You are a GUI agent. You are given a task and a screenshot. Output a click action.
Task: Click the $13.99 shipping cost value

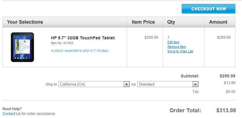point(230,83)
